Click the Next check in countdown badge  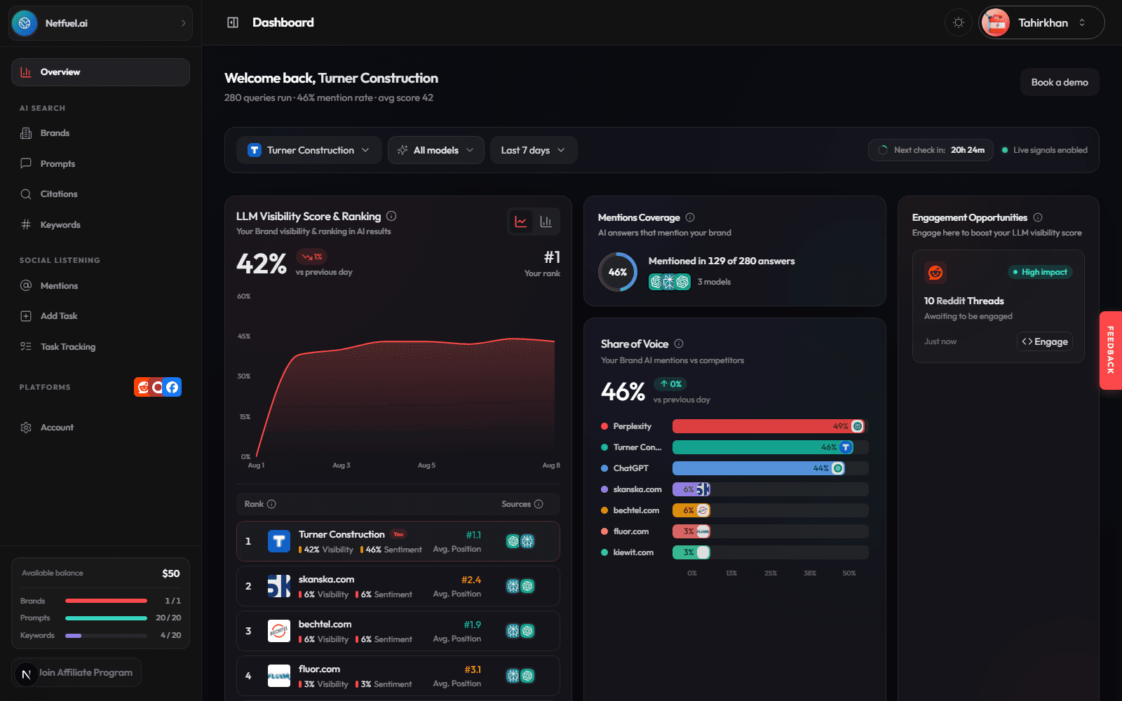click(x=931, y=150)
